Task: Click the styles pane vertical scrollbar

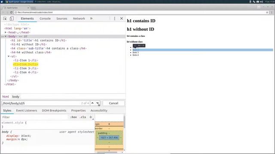Action: tap(124, 122)
